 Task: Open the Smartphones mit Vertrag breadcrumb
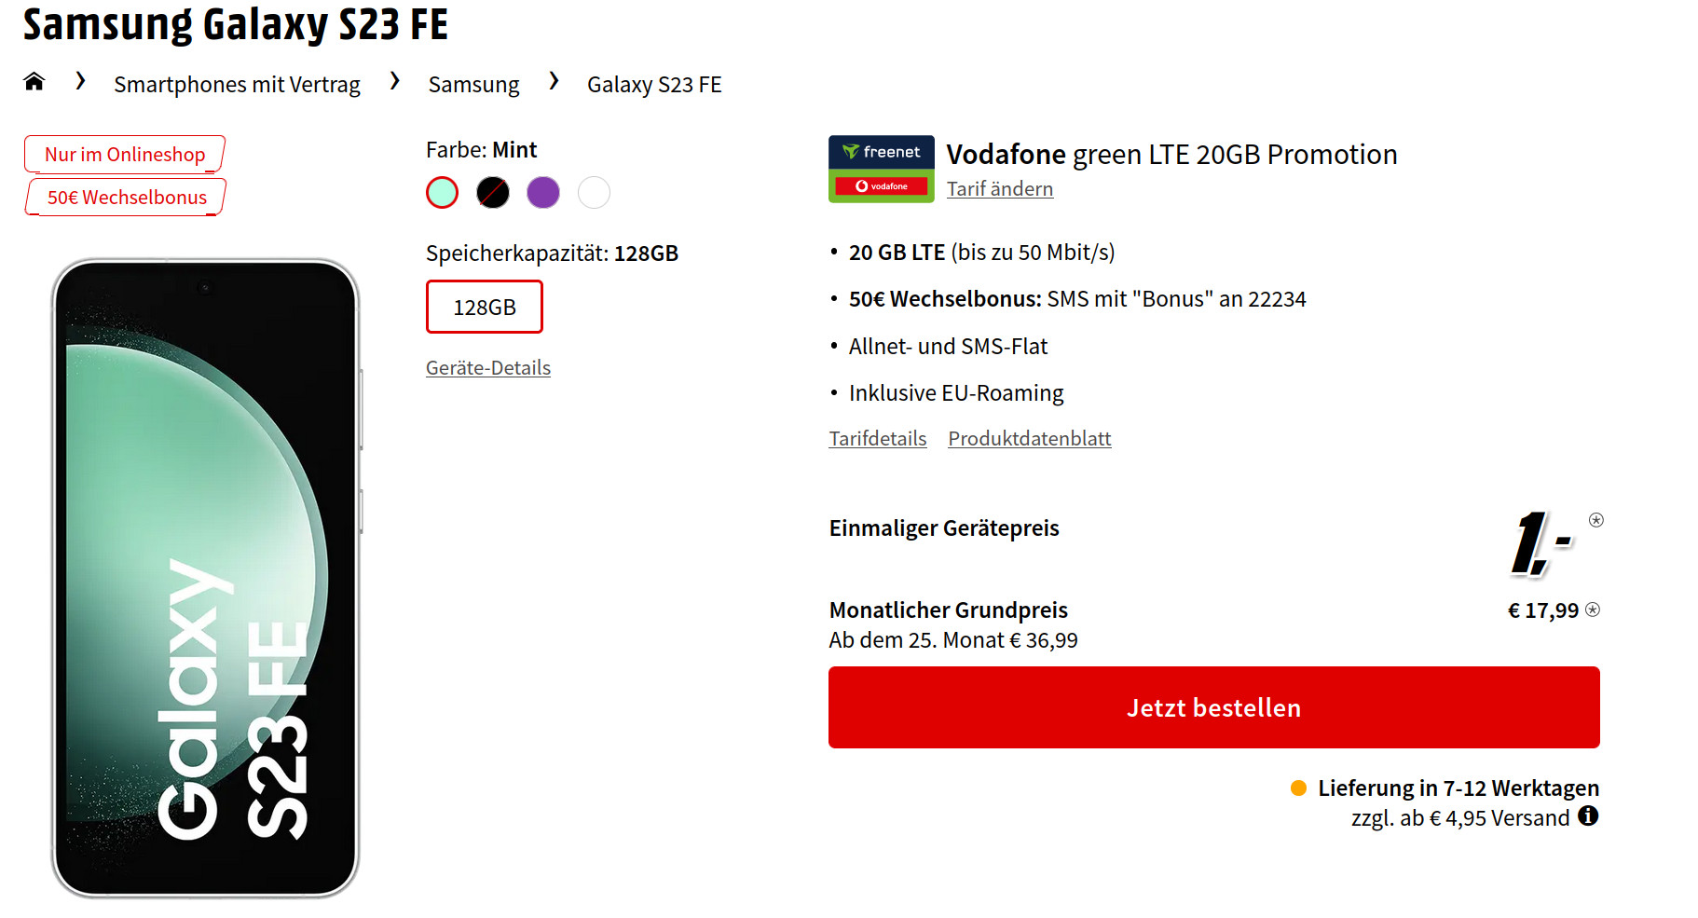point(237,84)
